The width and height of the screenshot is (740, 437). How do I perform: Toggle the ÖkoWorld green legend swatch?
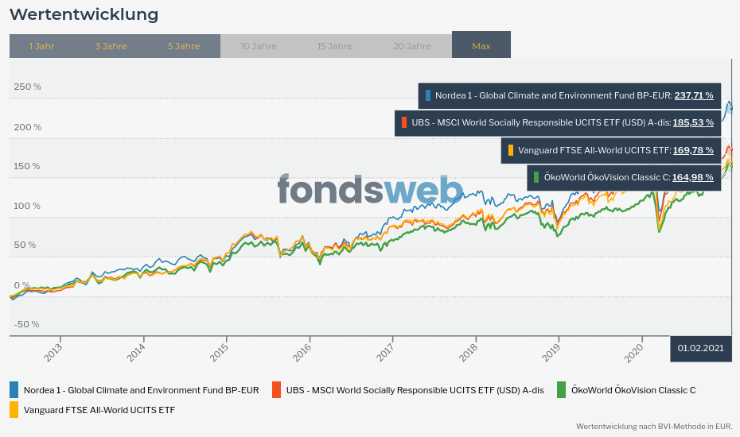pos(562,389)
